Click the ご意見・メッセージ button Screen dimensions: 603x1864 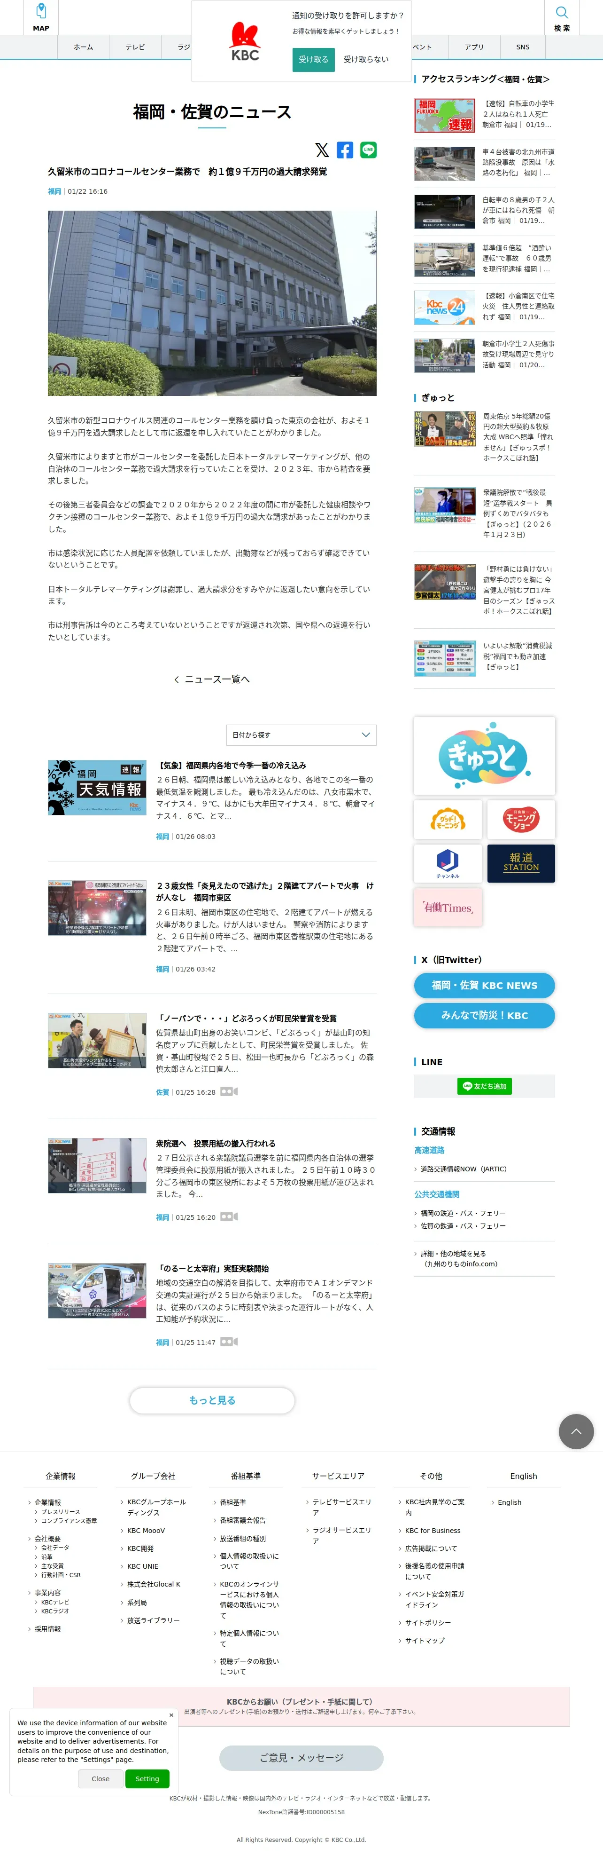pos(301,1758)
